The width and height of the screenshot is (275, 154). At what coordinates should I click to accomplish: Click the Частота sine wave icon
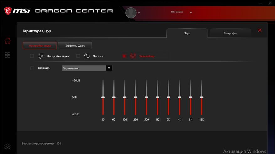(87, 56)
